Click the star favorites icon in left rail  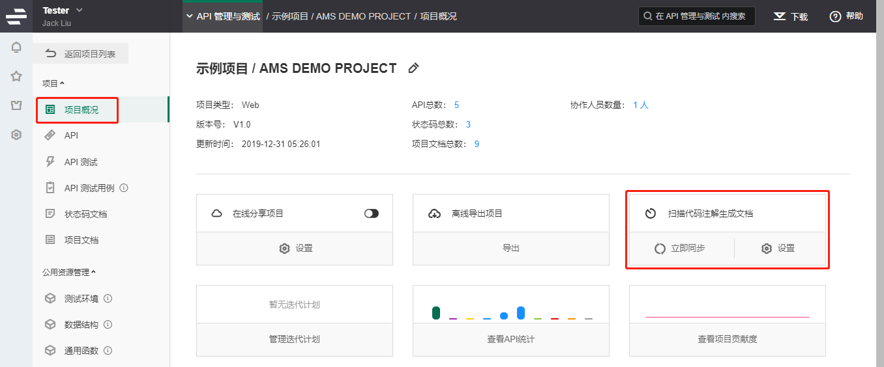[x=16, y=77]
